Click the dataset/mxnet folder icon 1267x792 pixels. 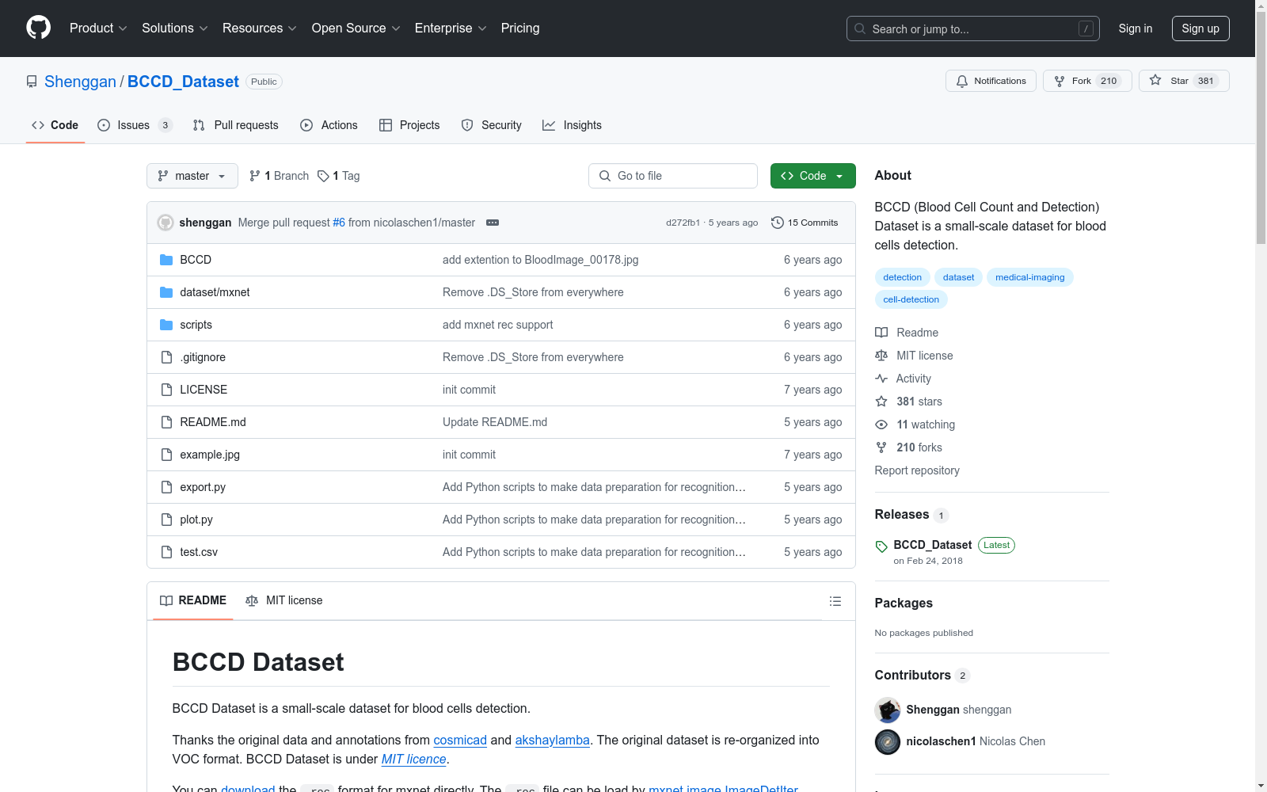pyautogui.click(x=166, y=292)
